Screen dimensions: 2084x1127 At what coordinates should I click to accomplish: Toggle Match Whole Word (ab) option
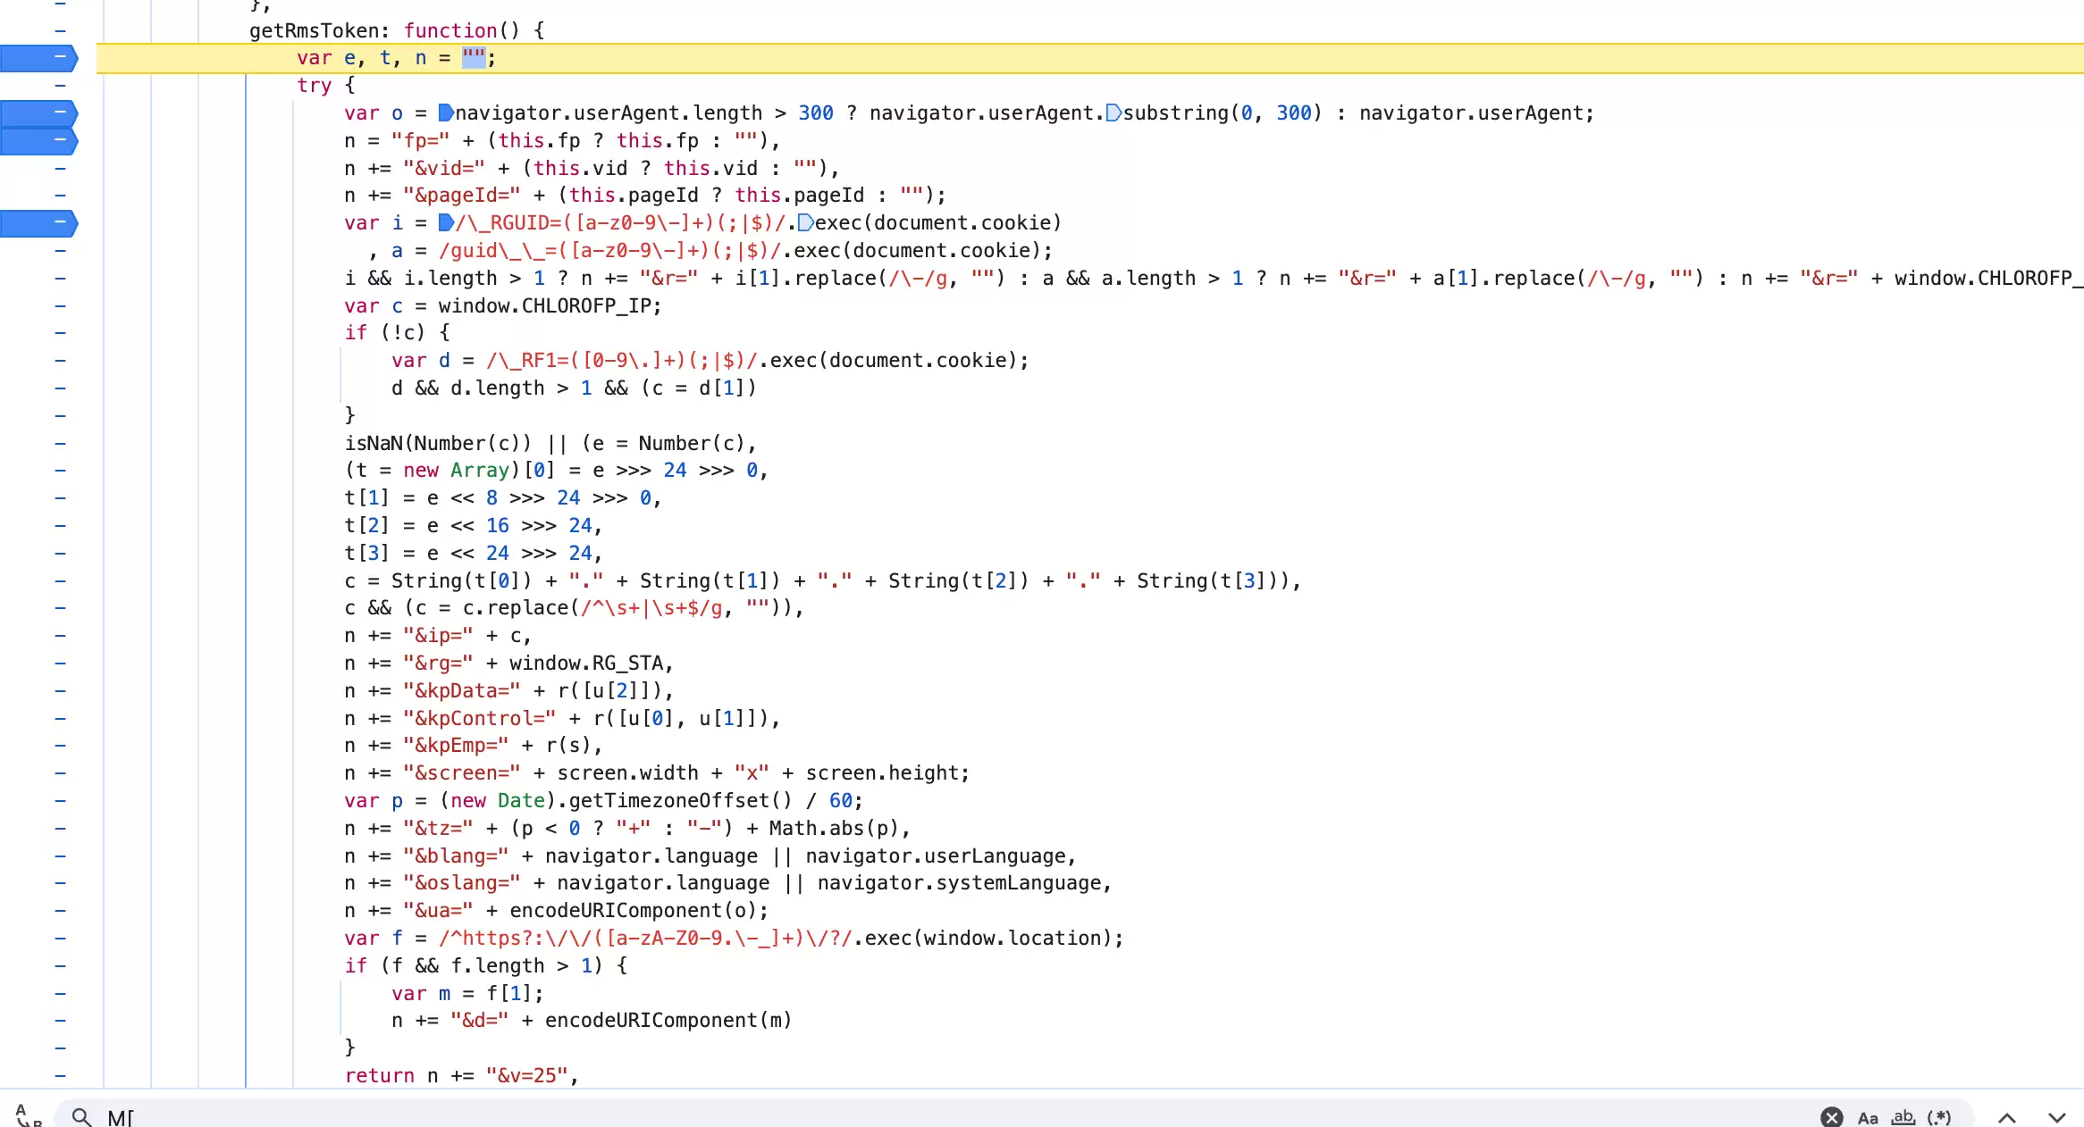point(1903,1117)
